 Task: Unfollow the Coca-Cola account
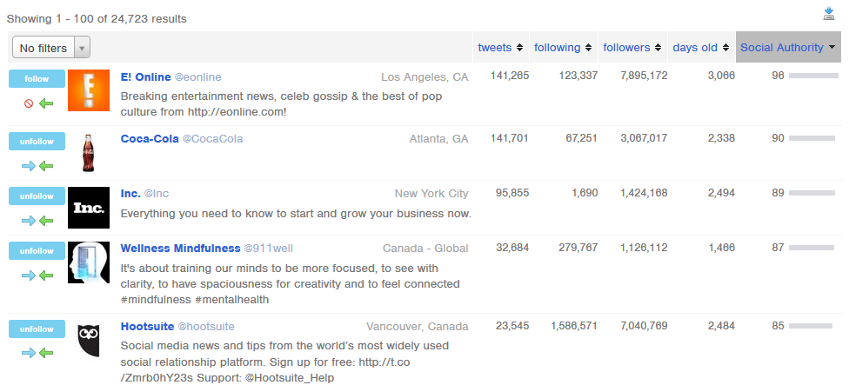[37, 142]
